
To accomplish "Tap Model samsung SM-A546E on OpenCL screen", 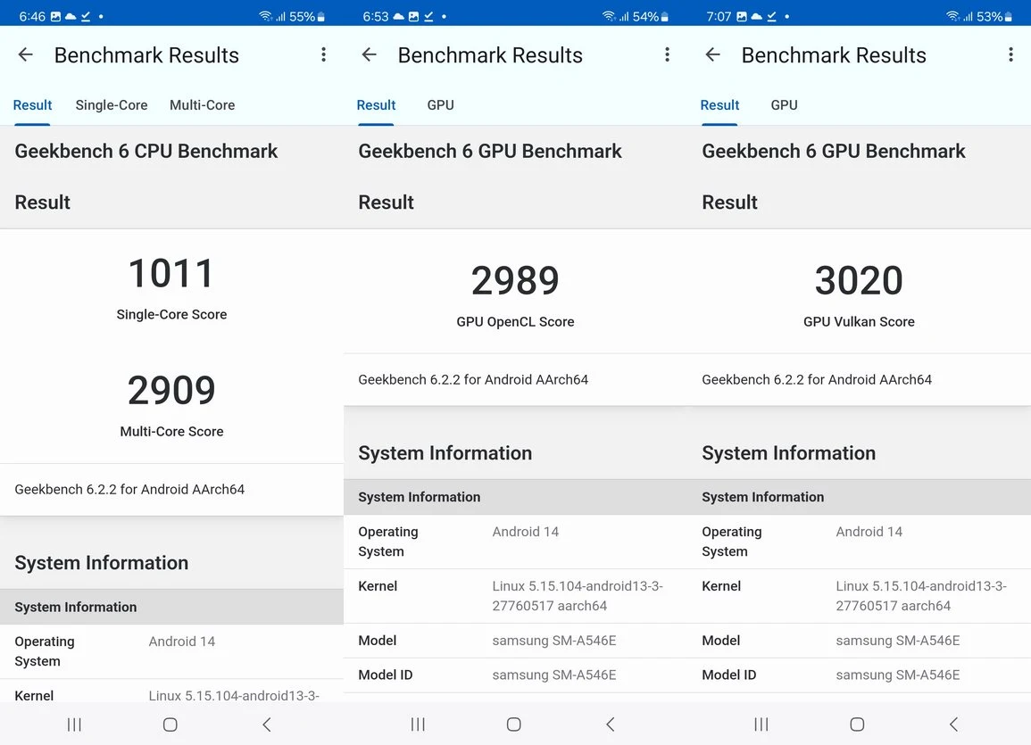I will point(554,641).
